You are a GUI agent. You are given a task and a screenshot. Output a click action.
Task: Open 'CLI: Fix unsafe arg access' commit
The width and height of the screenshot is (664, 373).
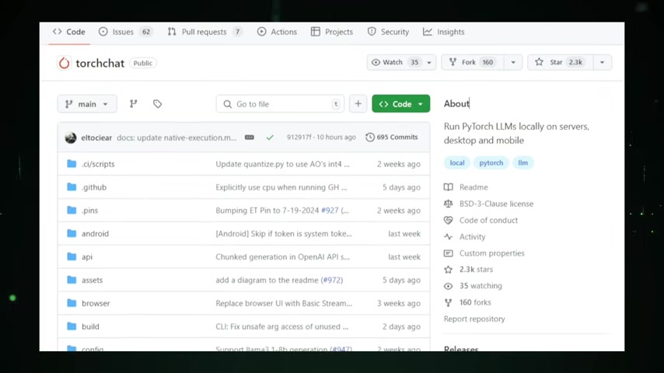pos(282,327)
